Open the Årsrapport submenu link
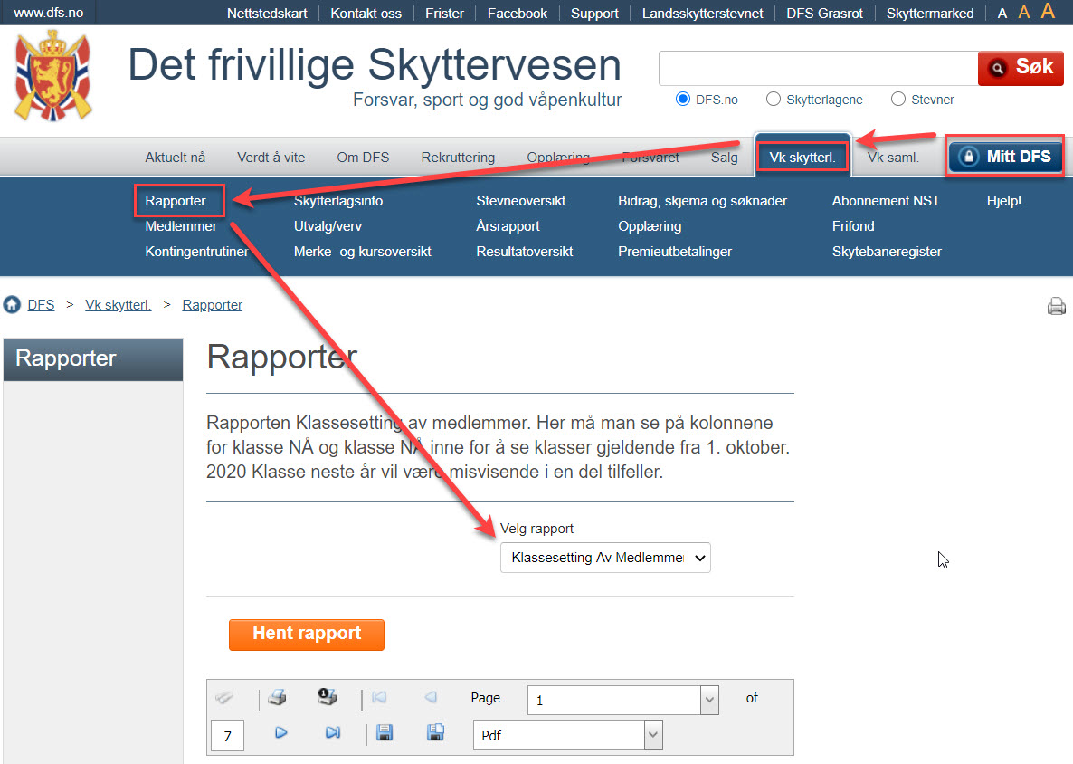The height and width of the screenshot is (764, 1073). [x=508, y=226]
